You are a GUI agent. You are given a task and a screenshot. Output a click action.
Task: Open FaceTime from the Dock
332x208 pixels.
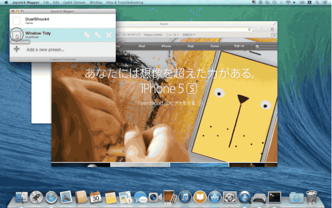click(x=155, y=198)
